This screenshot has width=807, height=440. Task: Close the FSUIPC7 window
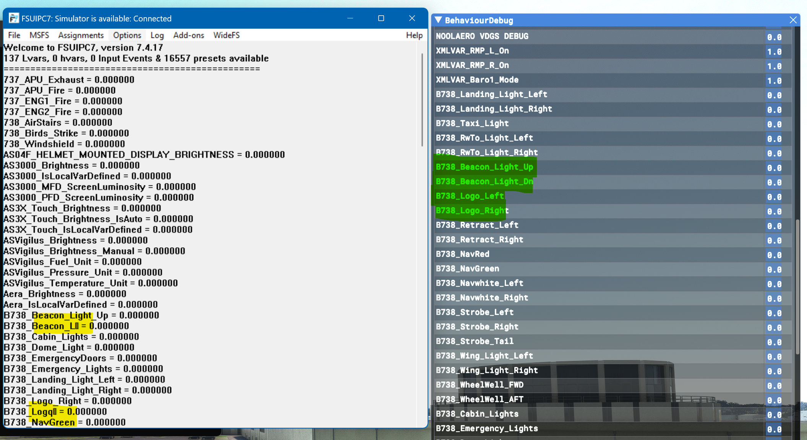click(x=412, y=18)
